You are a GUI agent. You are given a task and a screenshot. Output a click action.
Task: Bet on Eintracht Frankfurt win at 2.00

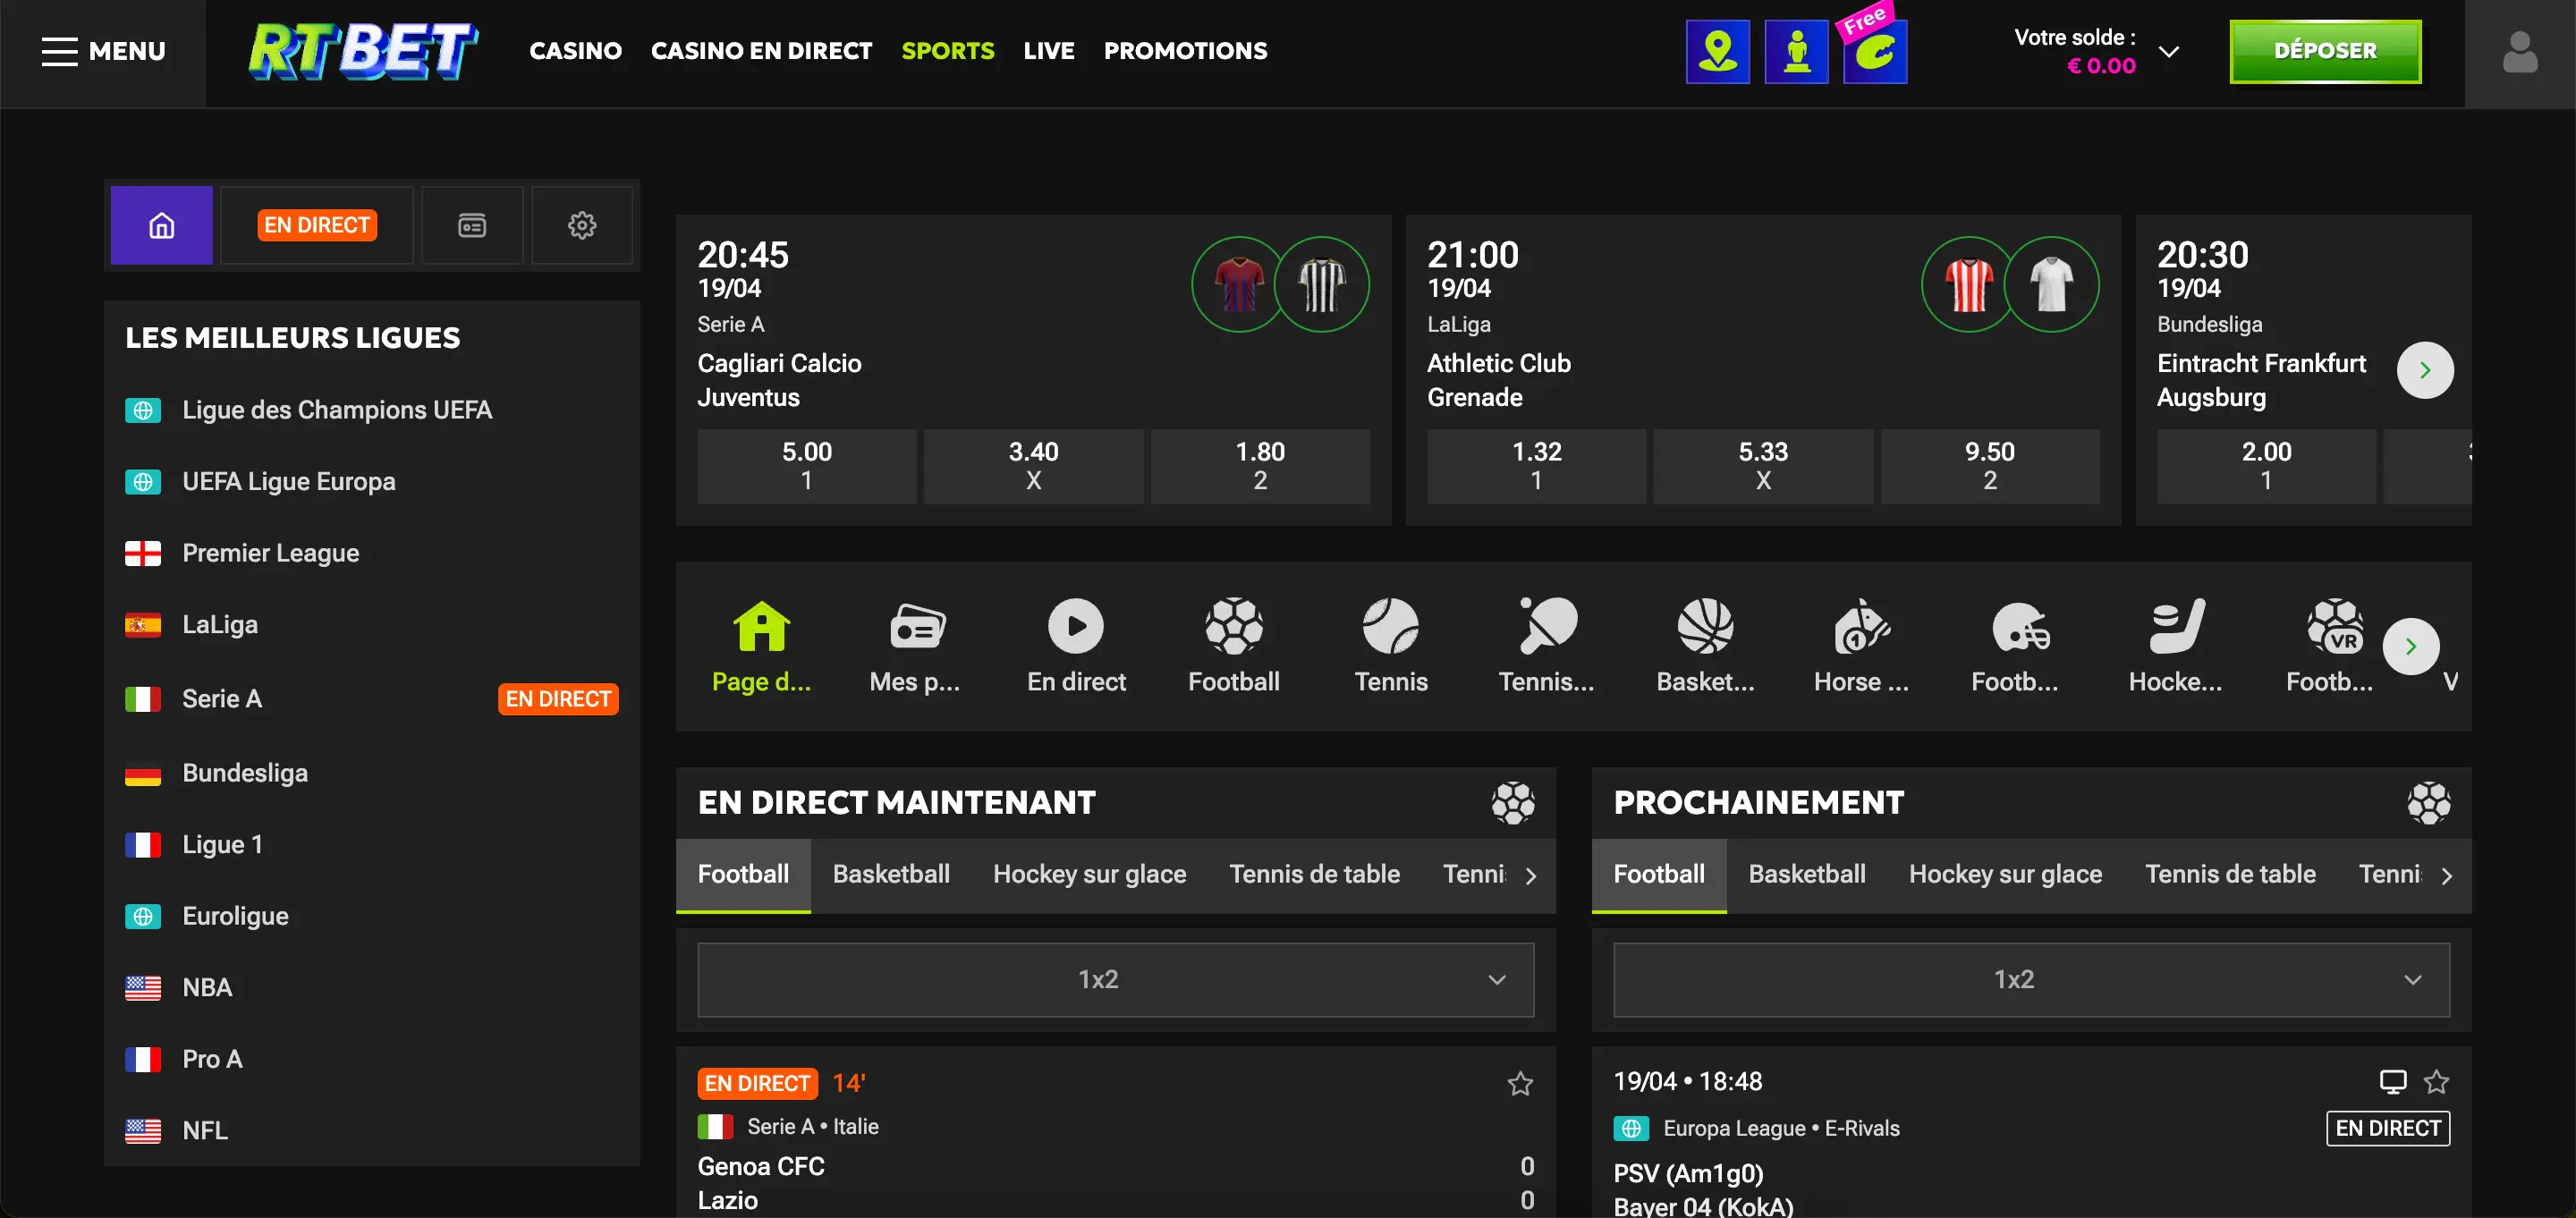pos(2266,466)
